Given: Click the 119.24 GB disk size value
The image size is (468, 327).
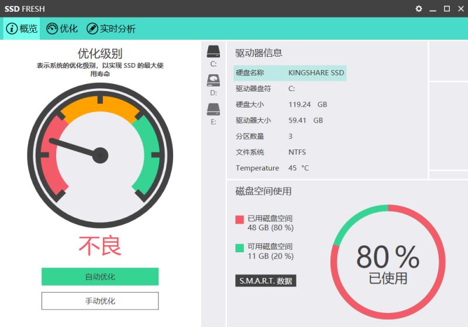Looking at the screenshot, I should point(308,105).
